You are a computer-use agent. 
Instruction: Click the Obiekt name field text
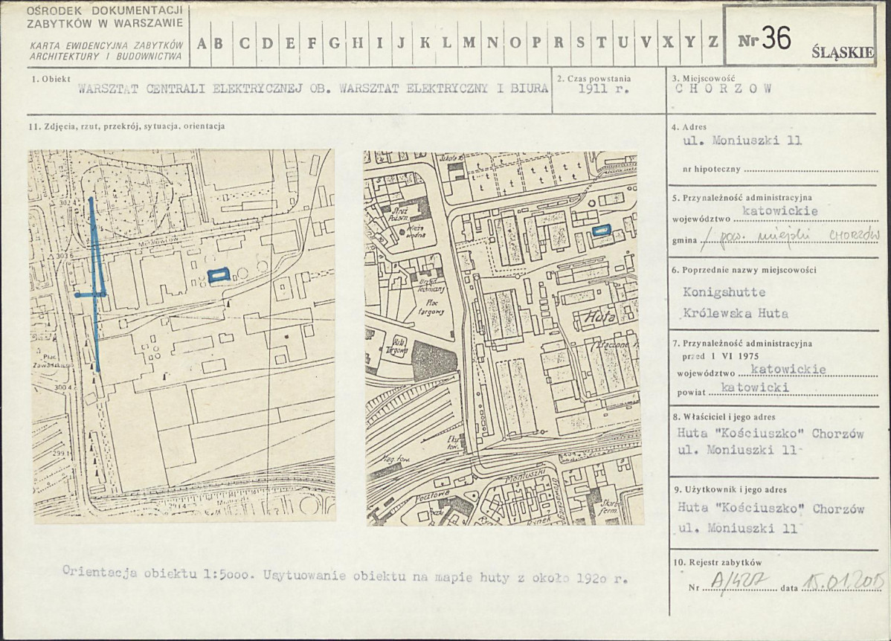313,88
